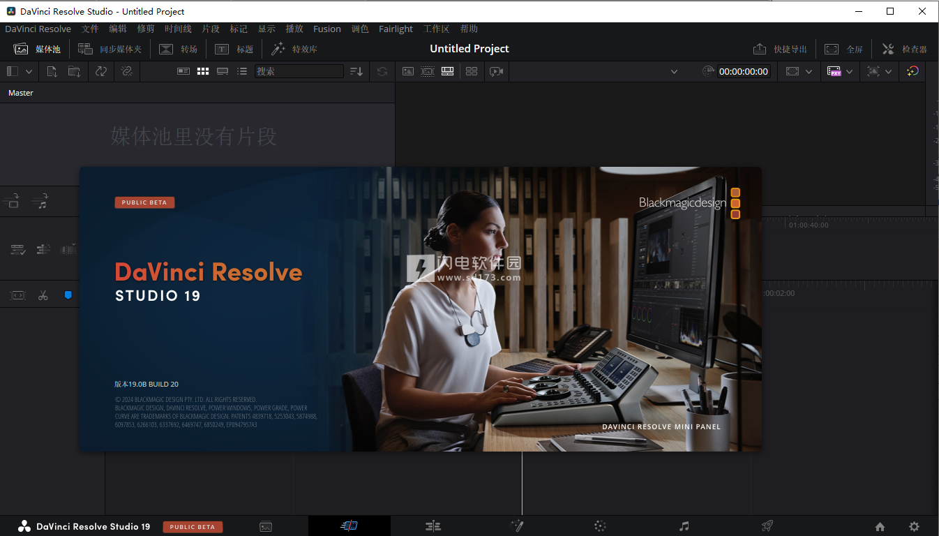Open the Inspector (检查器) panel
Screen dimensions: 939x536
click(x=904, y=49)
